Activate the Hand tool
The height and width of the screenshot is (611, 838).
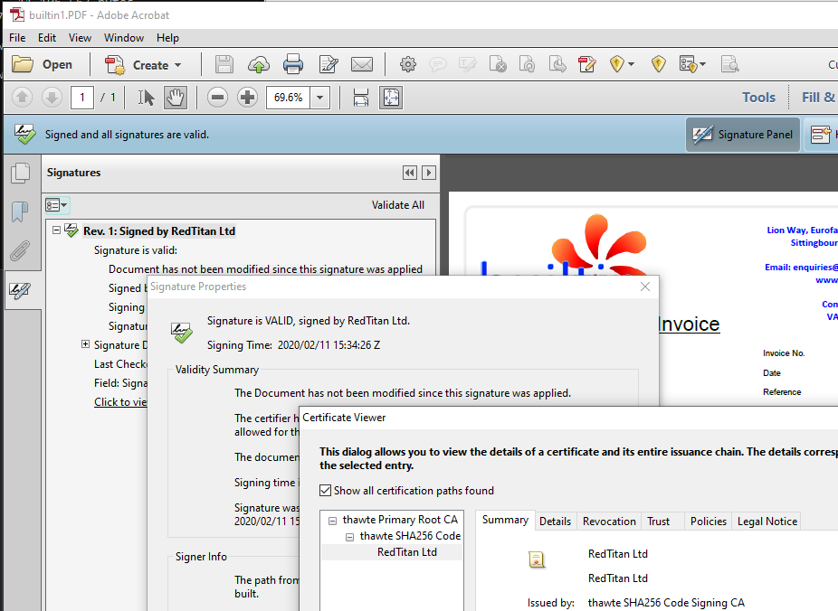[176, 98]
